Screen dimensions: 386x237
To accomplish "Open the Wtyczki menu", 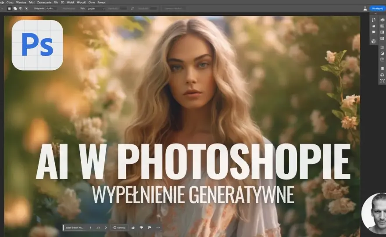I will coord(81,3).
